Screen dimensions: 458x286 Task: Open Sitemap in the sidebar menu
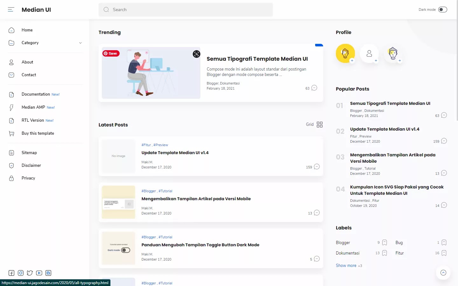pyautogui.click(x=29, y=153)
